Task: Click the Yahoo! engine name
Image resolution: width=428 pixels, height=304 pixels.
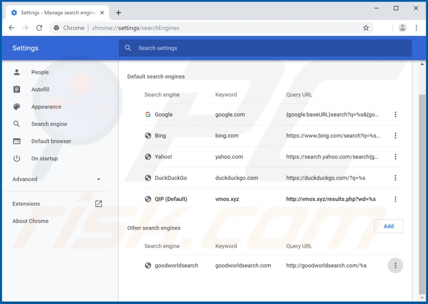Action: [x=163, y=157]
